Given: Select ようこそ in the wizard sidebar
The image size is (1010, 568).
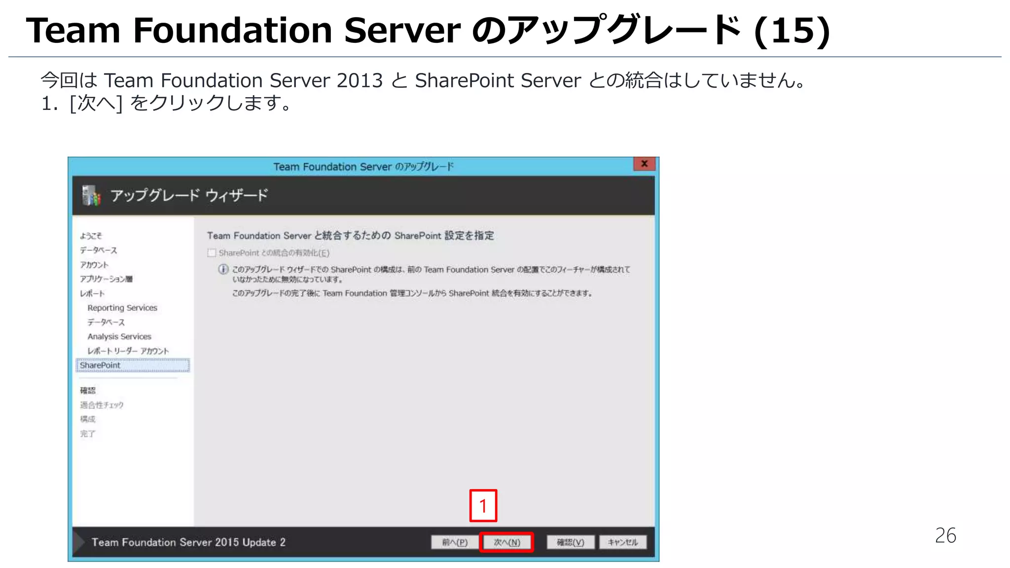Looking at the screenshot, I should [91, 236].
